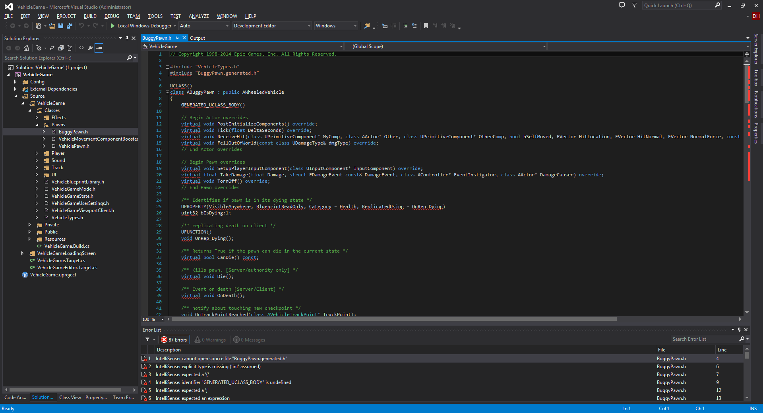
Task: Sort error list by Description column header
Action: [x=169, y=350]
